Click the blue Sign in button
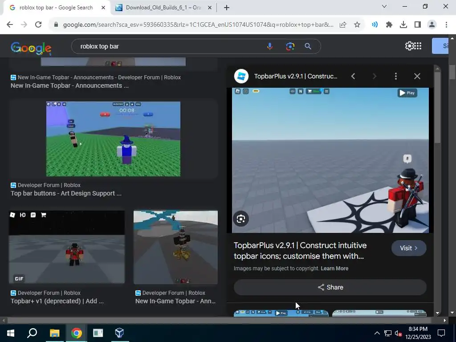The image size is (456, 342). point(440,46)
